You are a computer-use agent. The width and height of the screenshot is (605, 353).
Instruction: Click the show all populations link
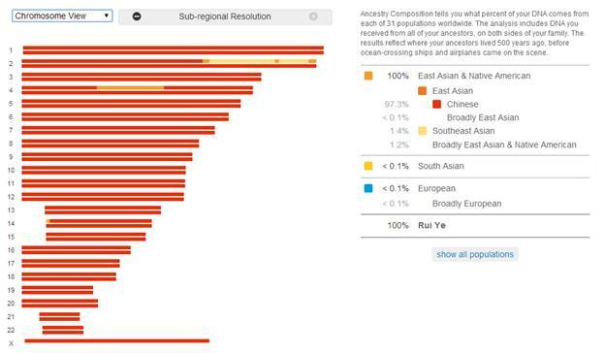click(475, 254)
